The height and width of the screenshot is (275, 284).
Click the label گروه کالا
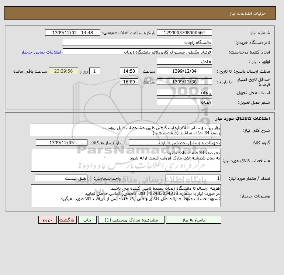point(261,143)
